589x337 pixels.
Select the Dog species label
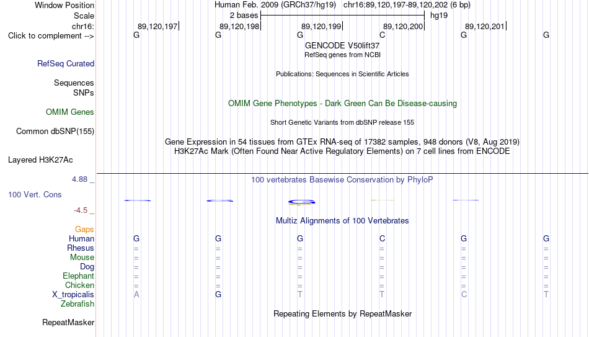coord(87,267)
